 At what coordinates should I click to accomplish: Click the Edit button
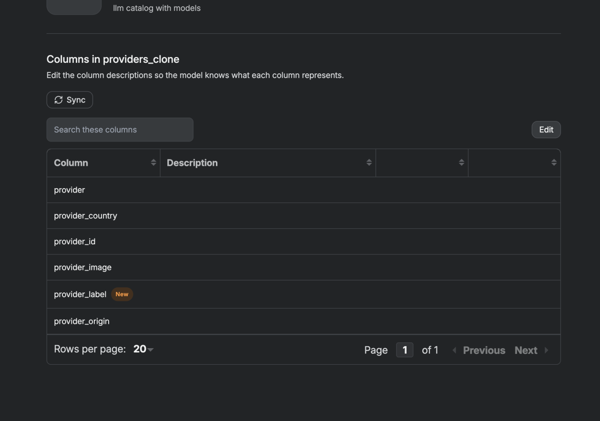[546, 130]
